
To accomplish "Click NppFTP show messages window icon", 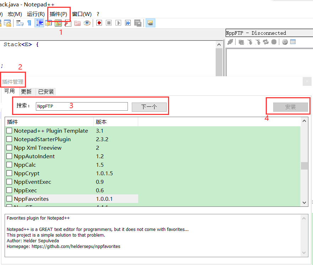I will (293, 42).
